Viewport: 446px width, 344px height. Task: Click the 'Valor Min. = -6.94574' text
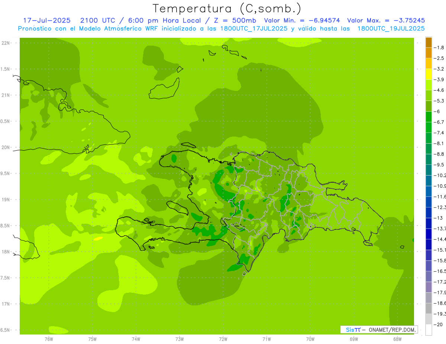[x=302, y=20]
